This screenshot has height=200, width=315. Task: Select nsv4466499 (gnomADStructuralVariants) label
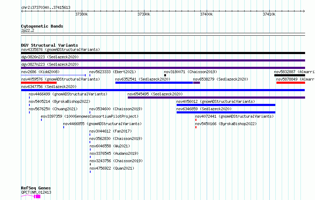pyautogui.click(x=68, y=94)
